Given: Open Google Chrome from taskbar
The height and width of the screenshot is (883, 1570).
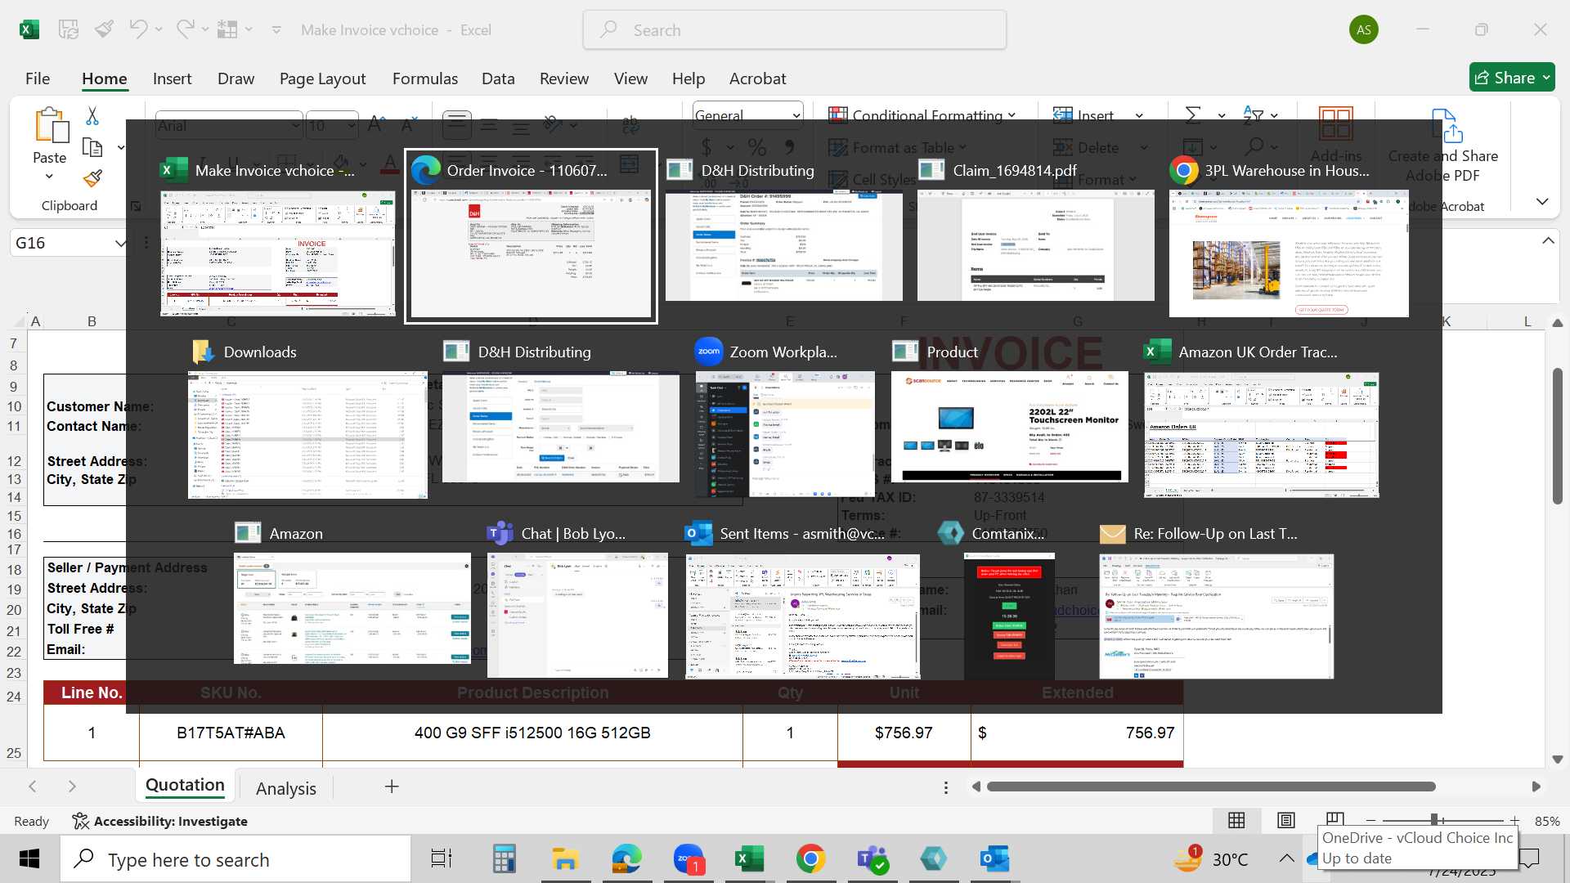Looking at the screenshot, I should pos(810,859).
